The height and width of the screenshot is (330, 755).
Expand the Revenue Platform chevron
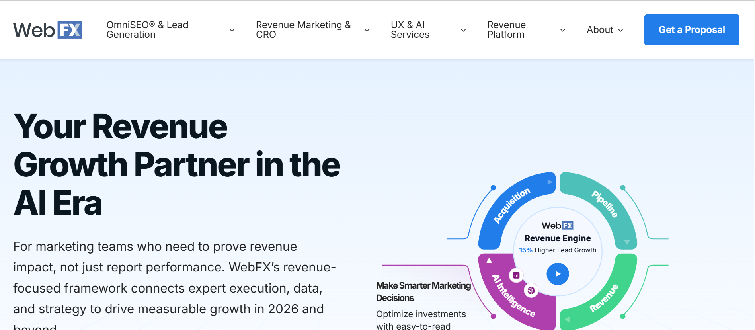click(563, 30)
